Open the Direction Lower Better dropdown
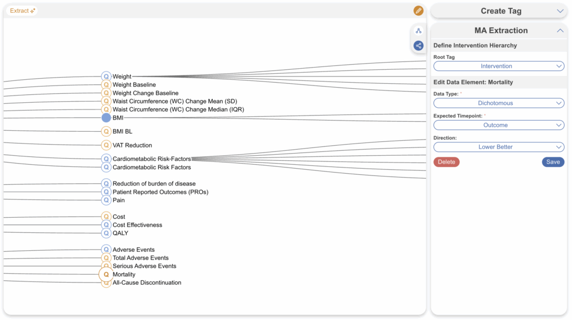The height and width of the screenshot is (320, 572). tap(499, 147)
